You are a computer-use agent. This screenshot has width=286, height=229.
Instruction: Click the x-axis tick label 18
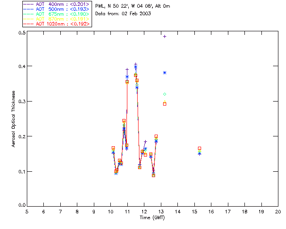click(x=245, y=212)
